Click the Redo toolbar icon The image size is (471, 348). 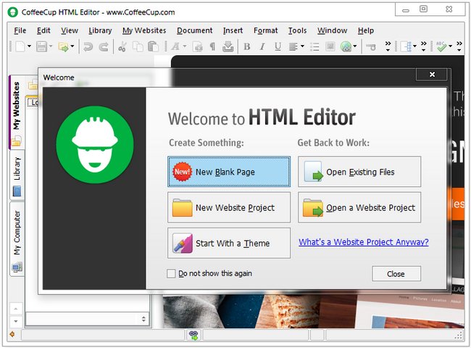104,46
